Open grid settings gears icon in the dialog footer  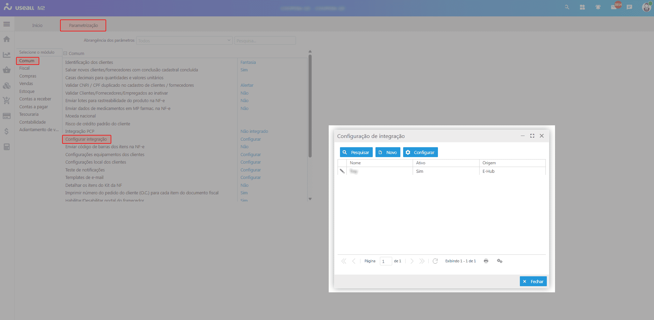pyautogui.click(x=500, y=261)
